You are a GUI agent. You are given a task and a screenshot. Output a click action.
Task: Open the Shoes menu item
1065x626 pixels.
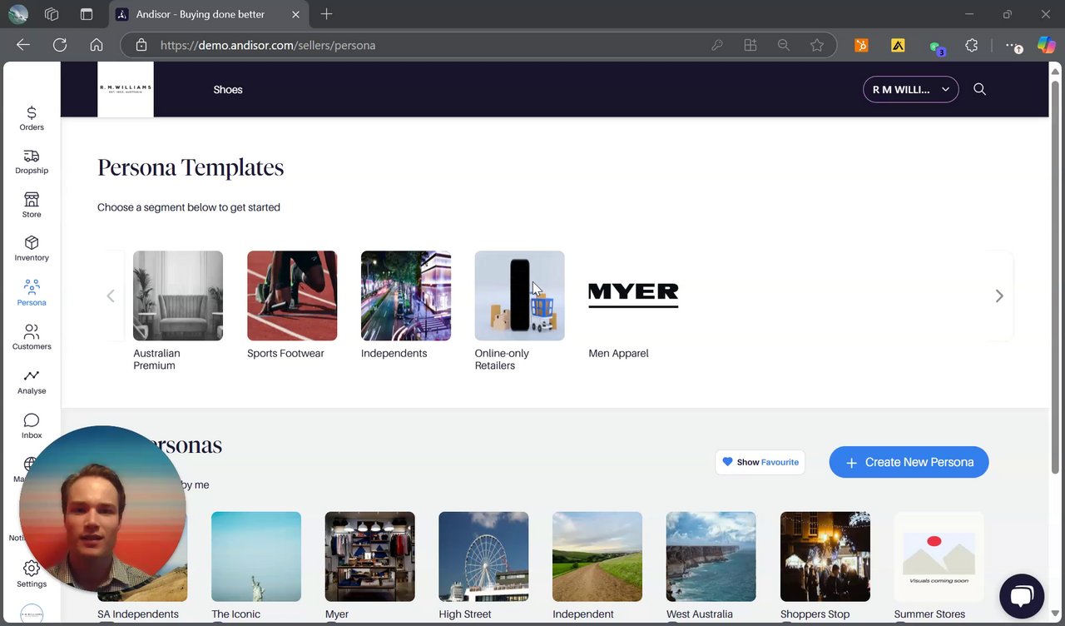pyautogui.click(x=228, y=90)
